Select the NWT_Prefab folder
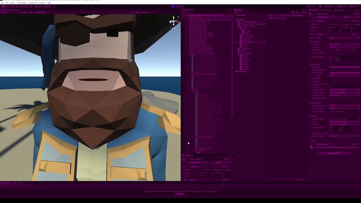 pyautogui.click(x=247, y=42)
